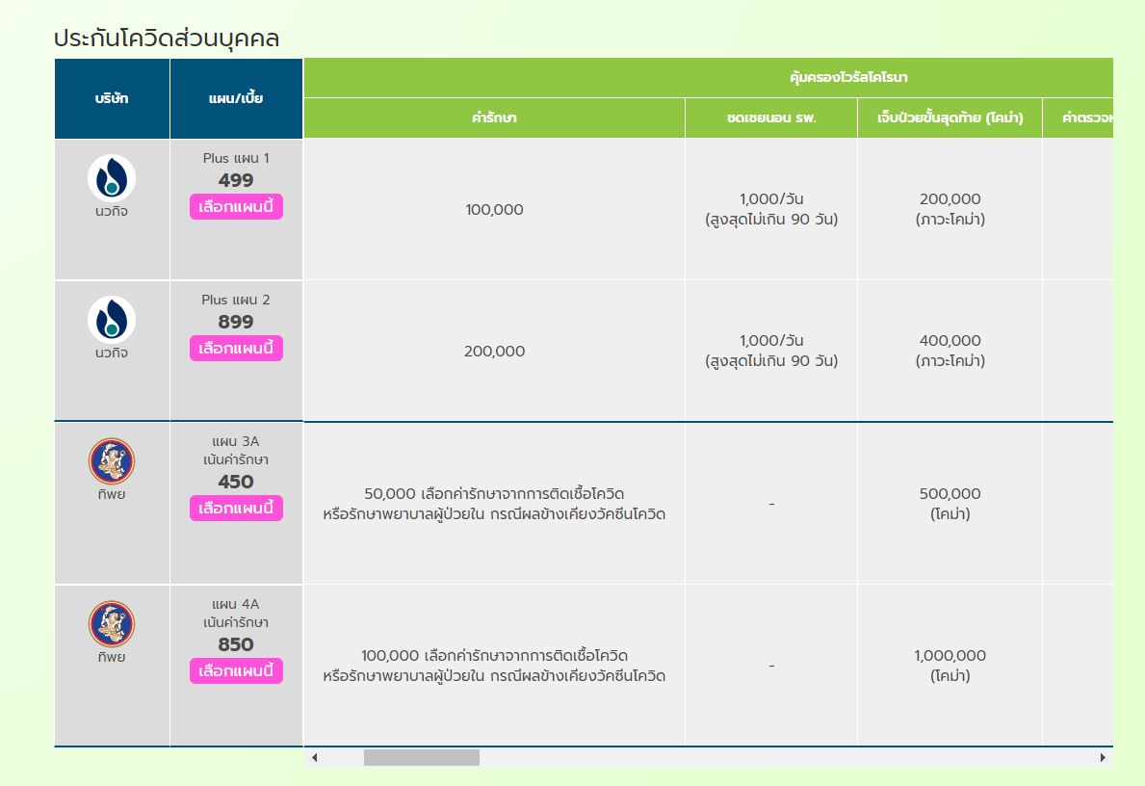Choose แผน 4A plan button priced 850
1145x786 pixels.
click(236, 671)
